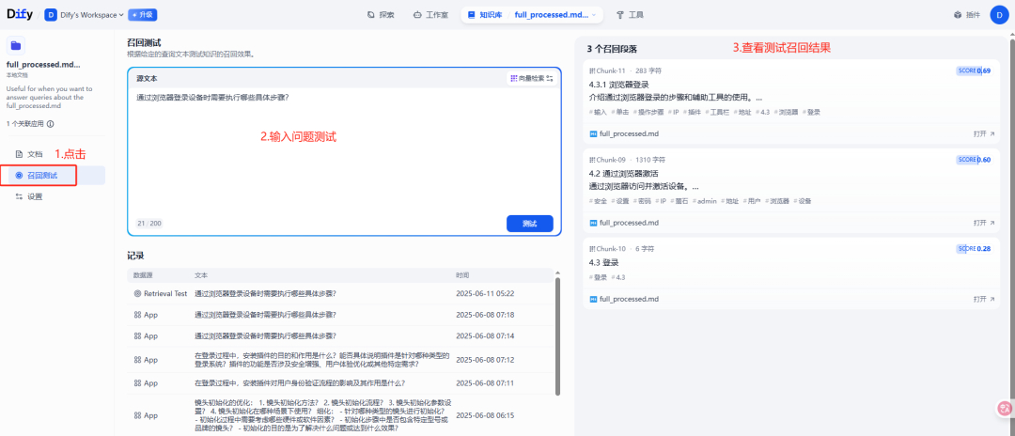
Task: Click the Chunk-09 drag handle icon
Action: 592,159
